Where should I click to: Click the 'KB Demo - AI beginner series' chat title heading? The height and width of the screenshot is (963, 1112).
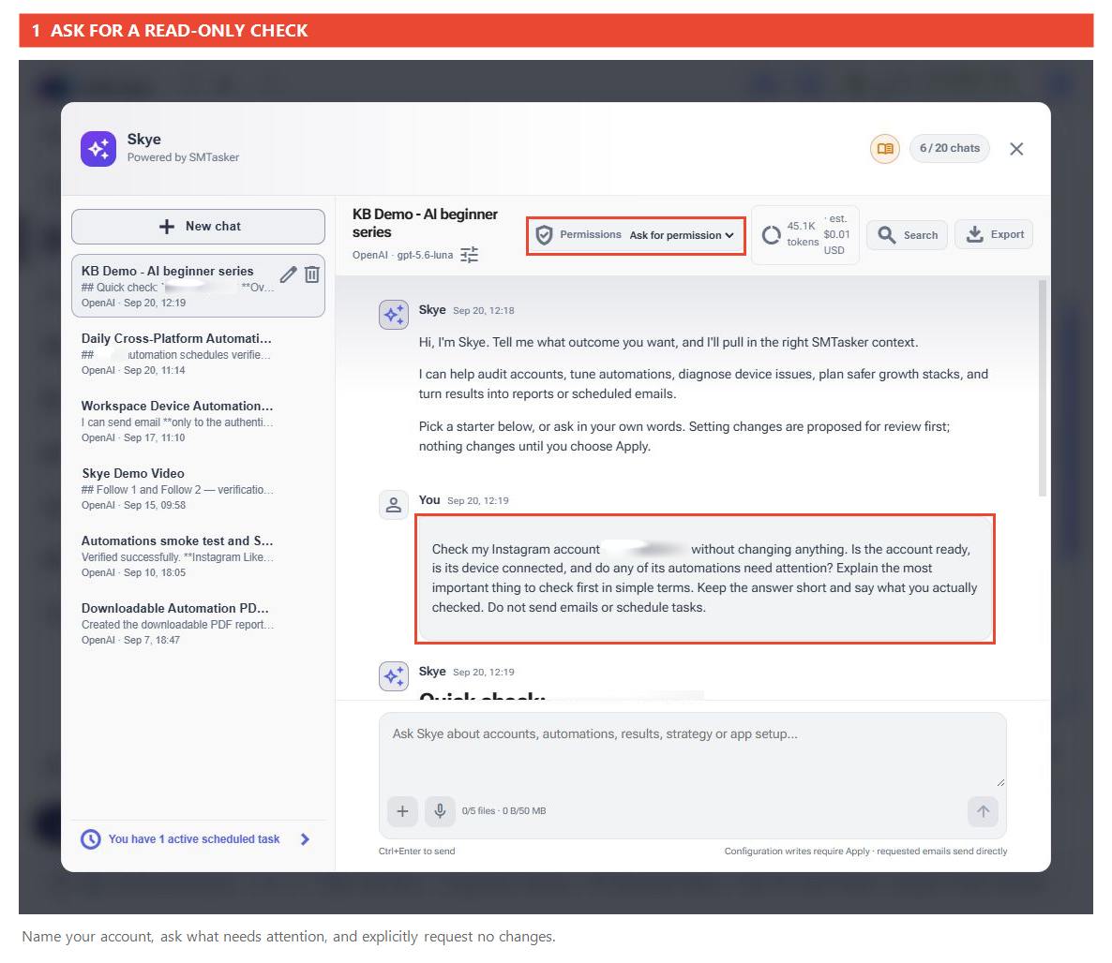point(425,223)
